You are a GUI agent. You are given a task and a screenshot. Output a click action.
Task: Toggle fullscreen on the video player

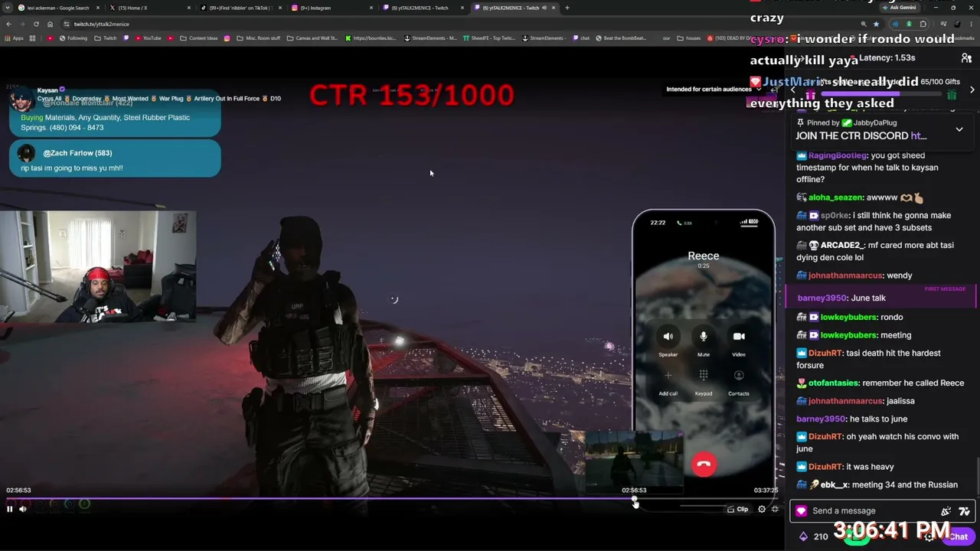pyautogui.click(x=775, y=509)
